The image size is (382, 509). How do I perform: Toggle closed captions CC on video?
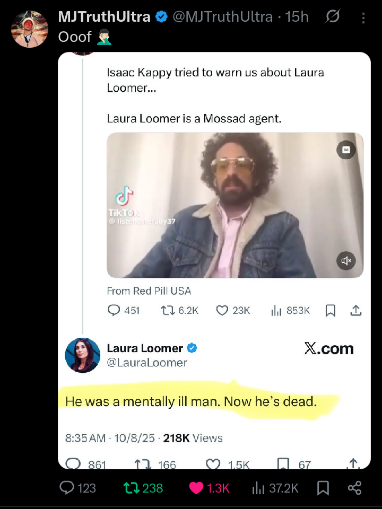coord(346,150)
